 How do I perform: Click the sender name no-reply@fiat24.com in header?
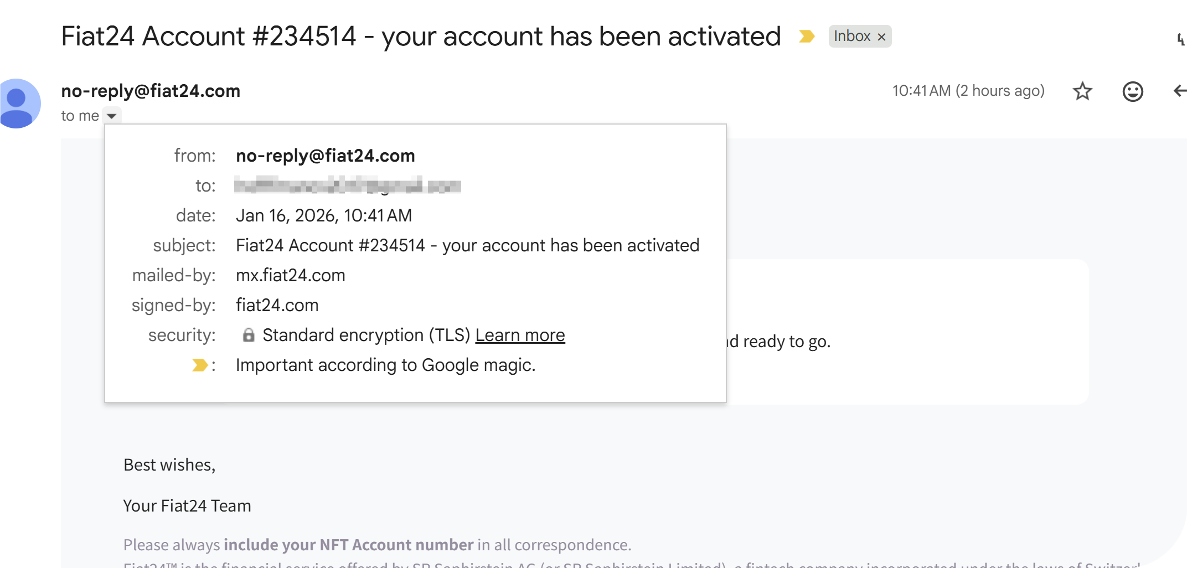coord(151,91)
